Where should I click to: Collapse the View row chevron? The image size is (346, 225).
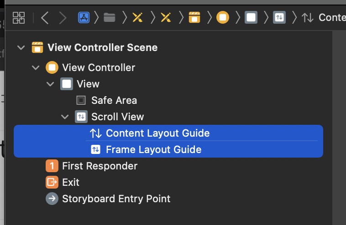(x=50, y=84)
